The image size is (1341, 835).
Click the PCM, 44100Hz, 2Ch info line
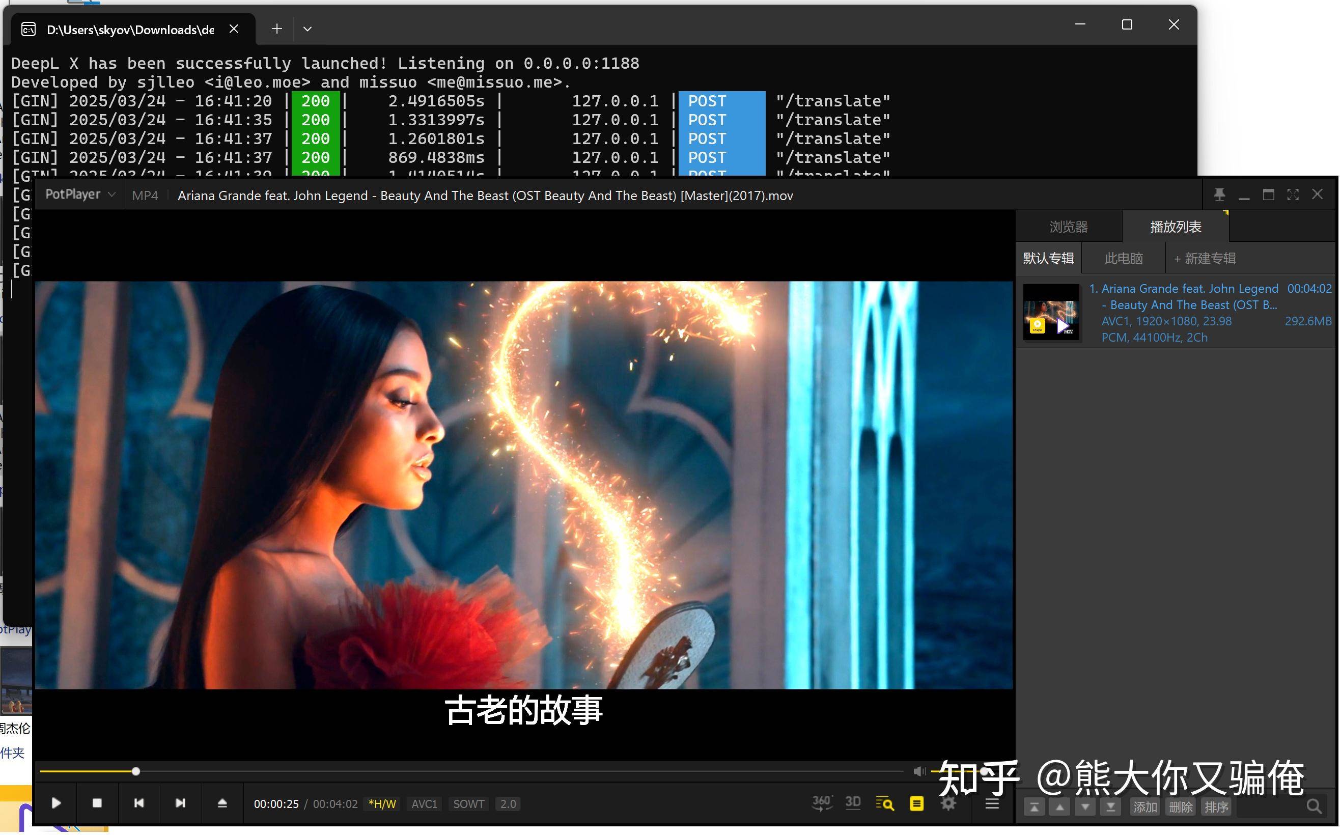point(1154,338)
